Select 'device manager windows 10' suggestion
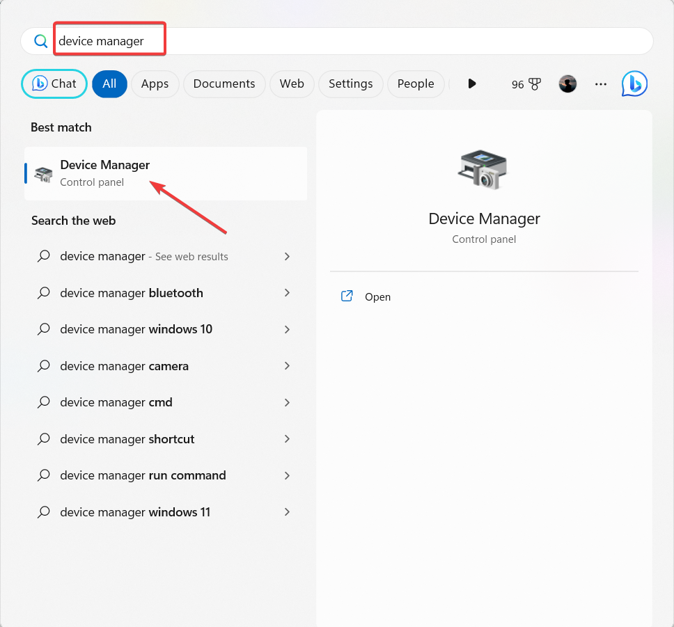Screen dimensions: 674x627 click(166, 330)
